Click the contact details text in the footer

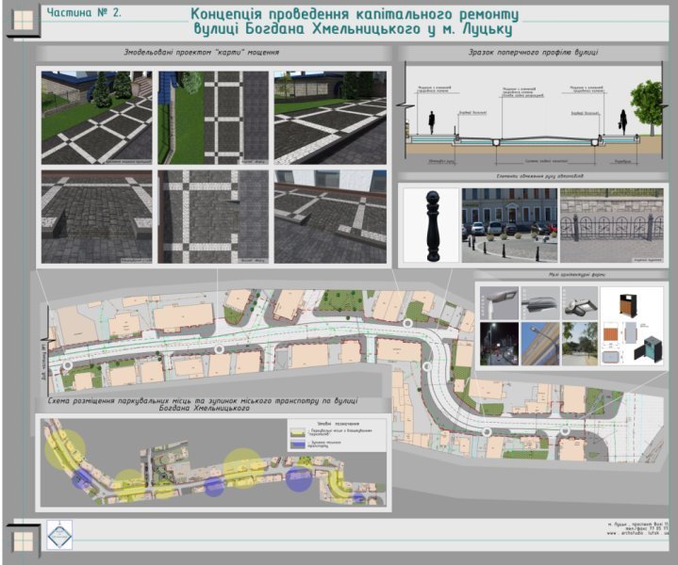click(x=637, y=528)
